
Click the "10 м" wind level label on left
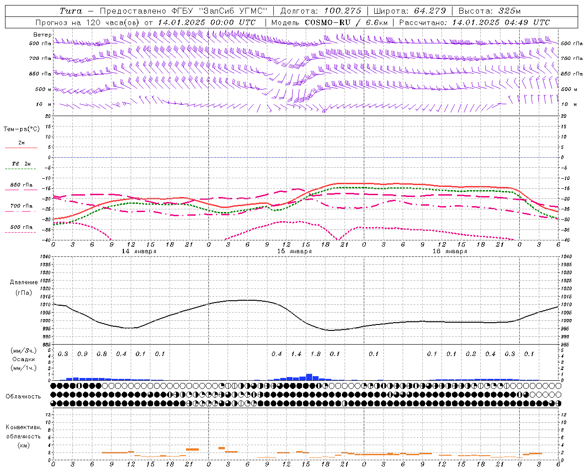(x=44, y=104)
